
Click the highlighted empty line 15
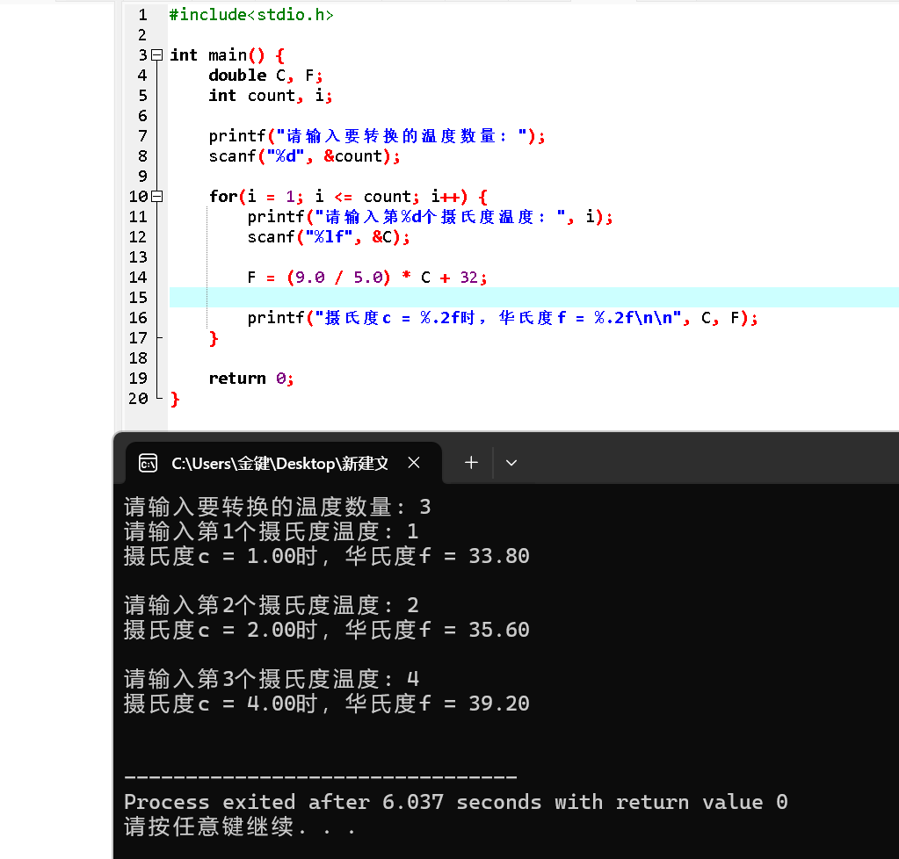click(533, 298)
